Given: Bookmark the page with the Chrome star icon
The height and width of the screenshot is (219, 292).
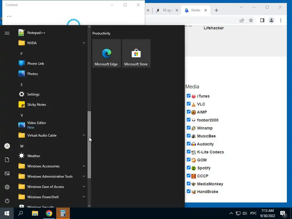Looking at the screenshot, I should point(251,20).
